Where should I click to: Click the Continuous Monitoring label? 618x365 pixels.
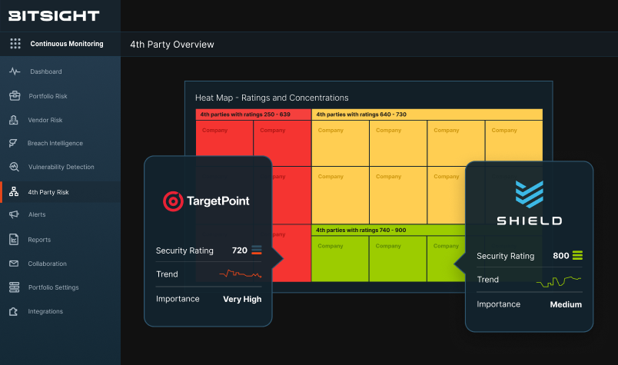coord(67,44)
